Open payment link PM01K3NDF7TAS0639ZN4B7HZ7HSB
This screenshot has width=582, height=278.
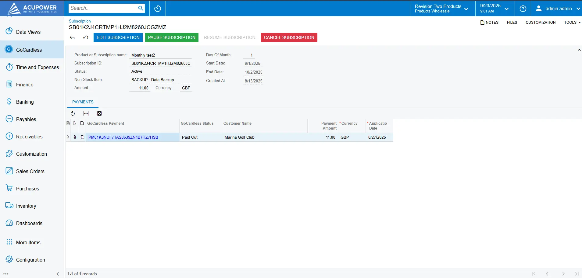point(123,137)
